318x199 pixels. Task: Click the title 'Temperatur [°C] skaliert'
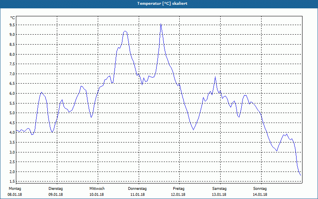tap(162, 4)
